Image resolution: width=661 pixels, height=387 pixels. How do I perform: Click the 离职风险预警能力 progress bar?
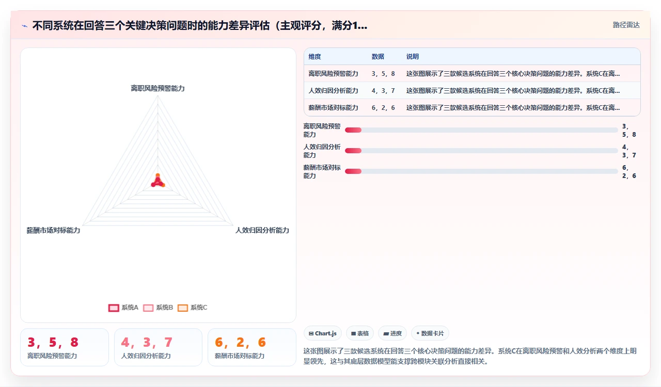pyautogui.click(x=481, y=130)
